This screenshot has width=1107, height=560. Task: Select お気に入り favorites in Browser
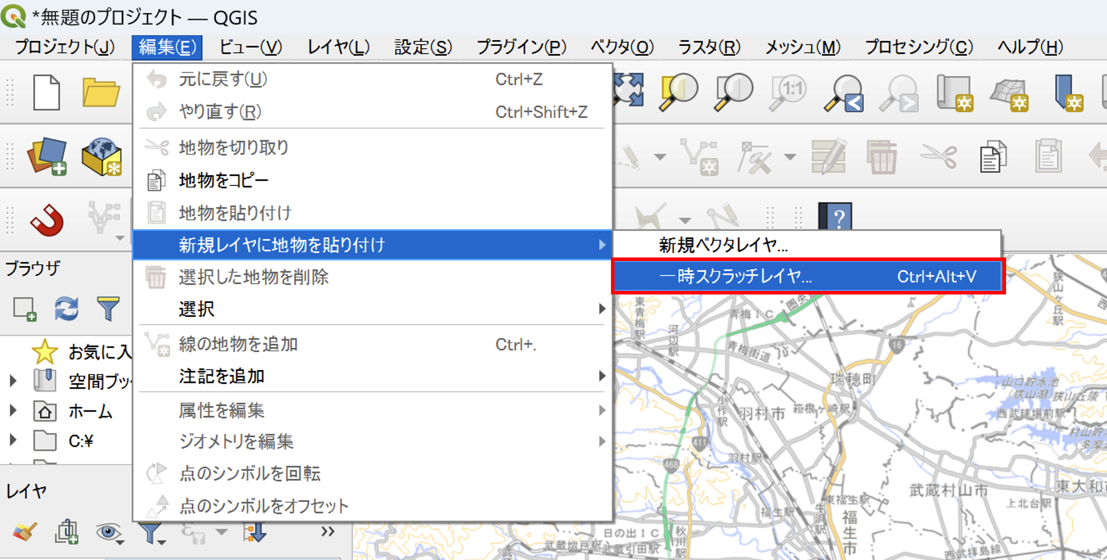[x=82, y=351]
